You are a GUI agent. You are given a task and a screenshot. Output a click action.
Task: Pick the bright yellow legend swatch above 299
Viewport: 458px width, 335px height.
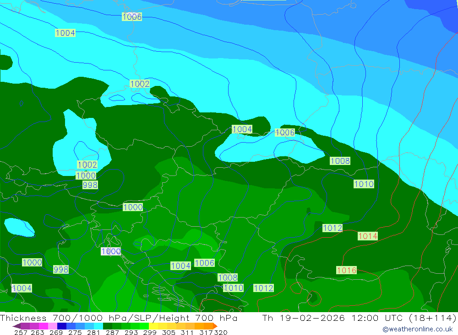pyautogui.click(x=153, y=326)
